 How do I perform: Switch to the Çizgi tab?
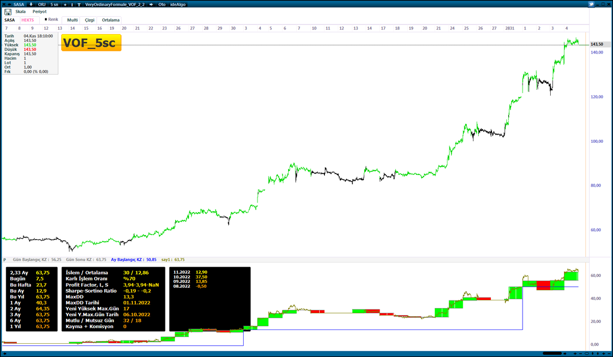pos(89,20)
